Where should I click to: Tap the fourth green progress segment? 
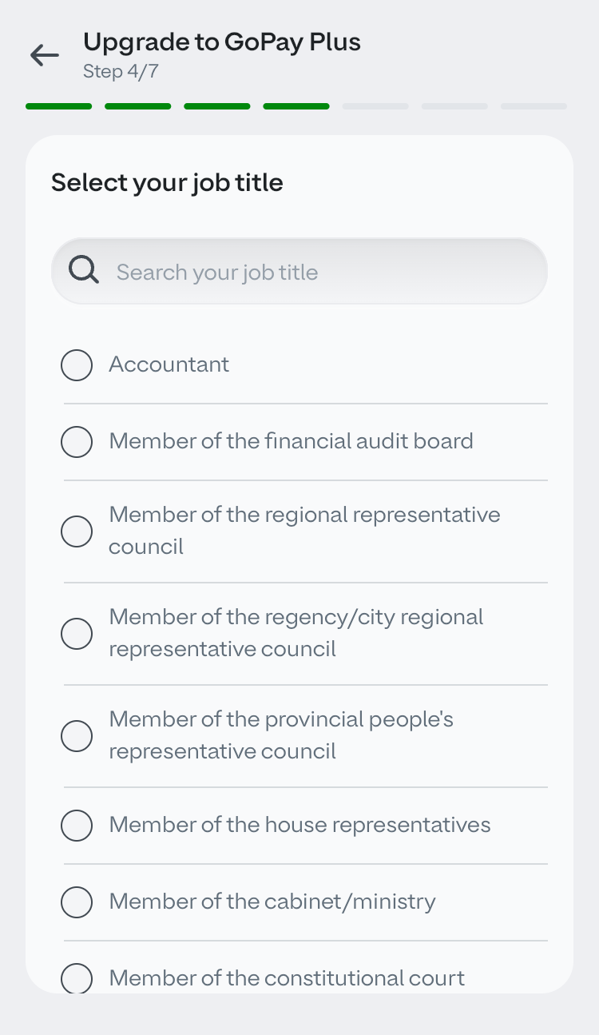tap(296, 106)
